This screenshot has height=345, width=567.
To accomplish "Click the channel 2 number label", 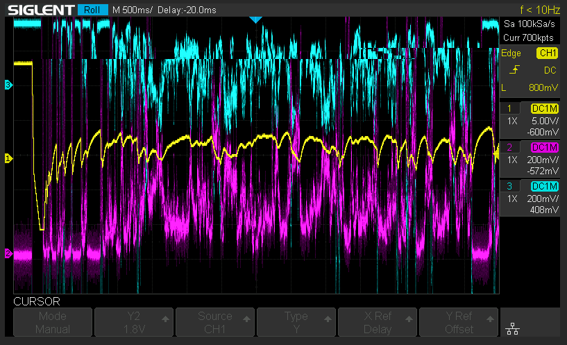I will click(x=509, y=148).
